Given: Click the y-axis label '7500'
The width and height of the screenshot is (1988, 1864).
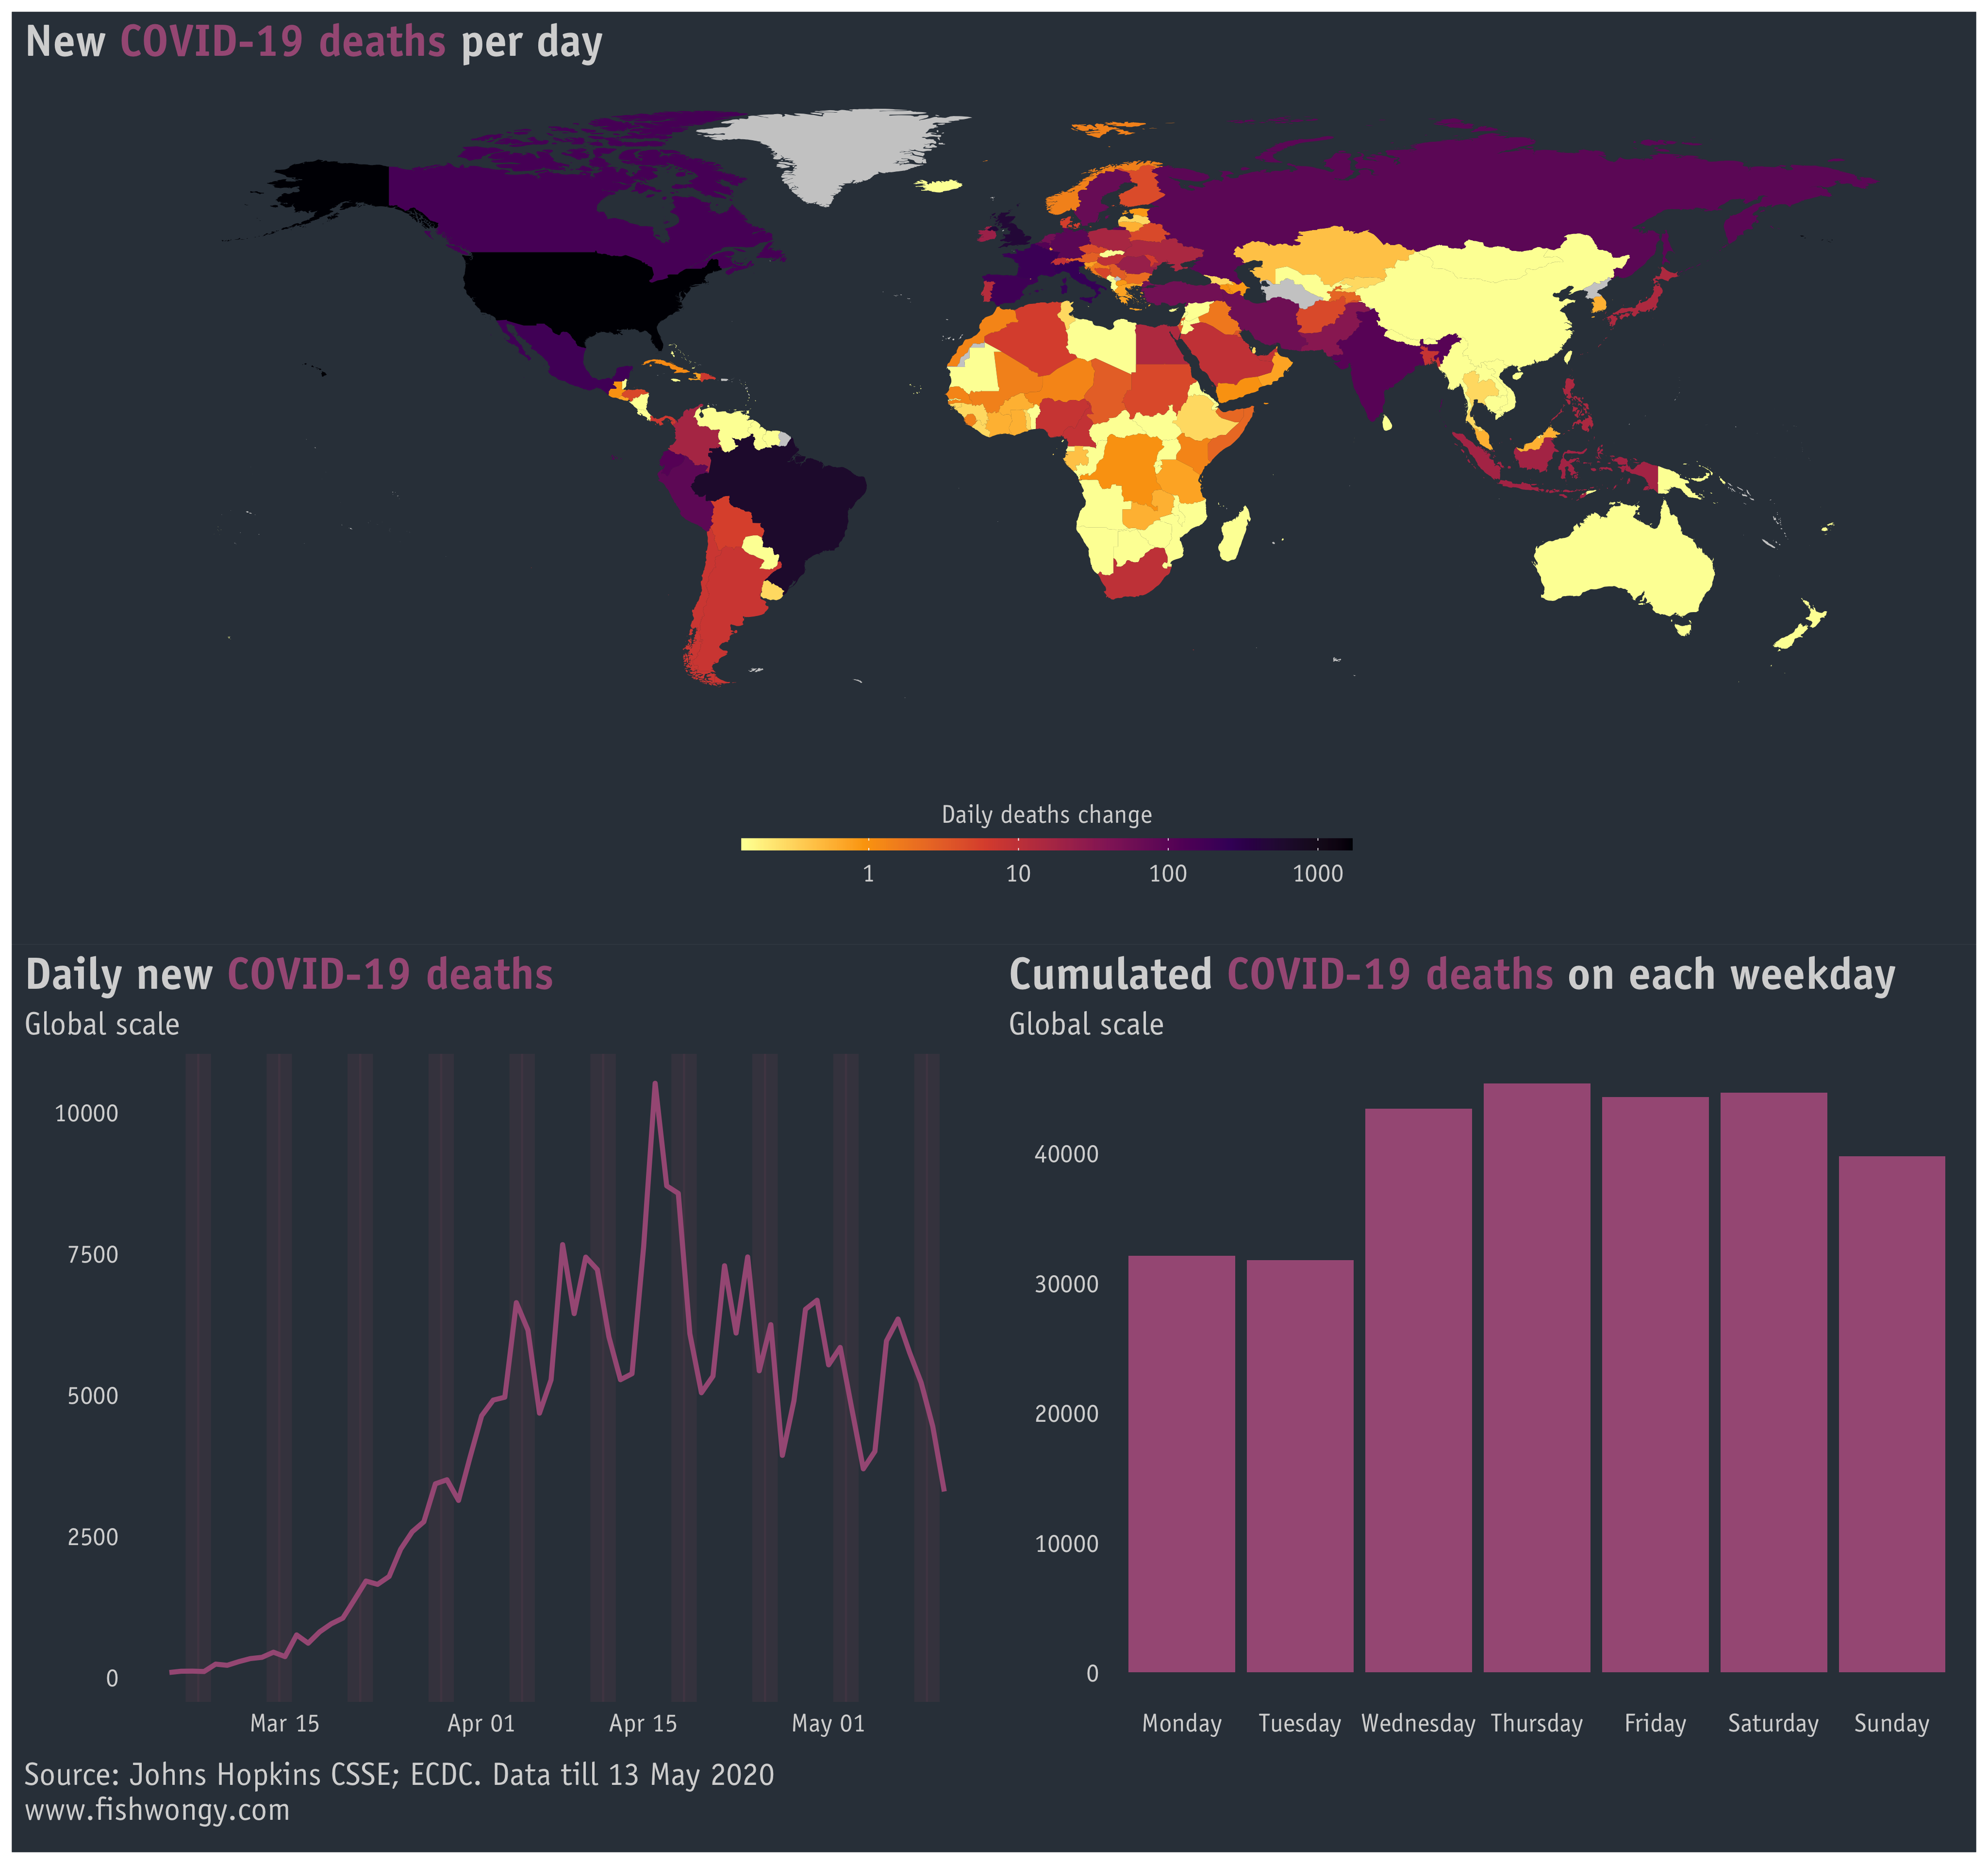Looking at the screenshot, I should tap(93, 1254).
